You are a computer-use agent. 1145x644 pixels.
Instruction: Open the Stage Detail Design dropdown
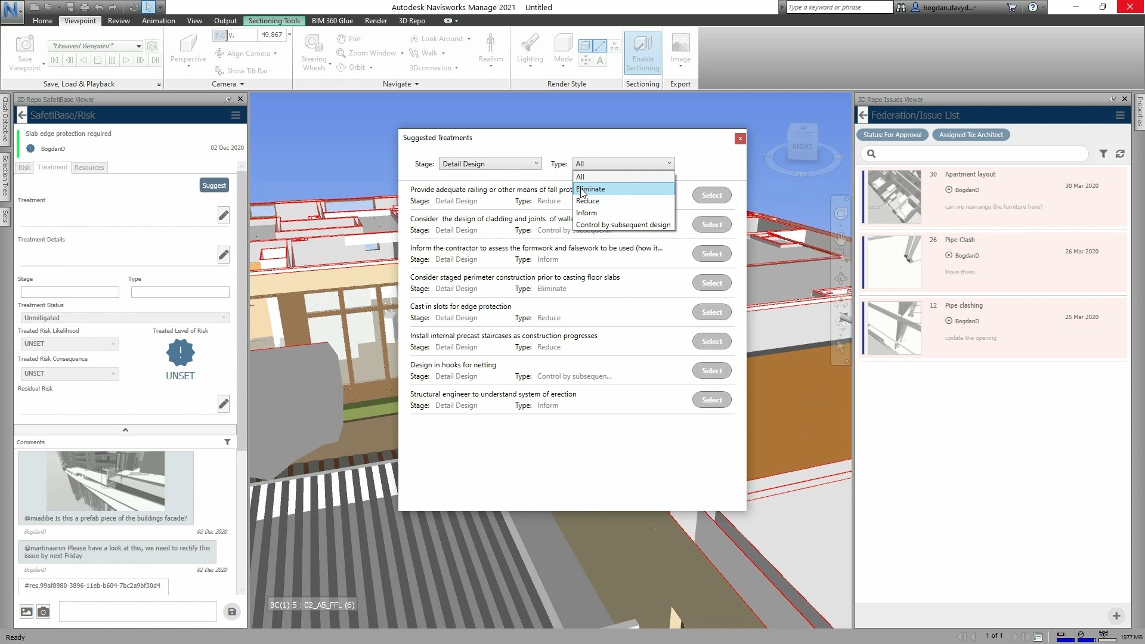490,163
